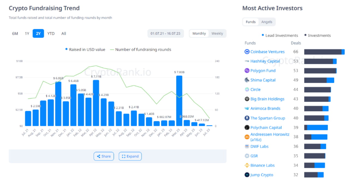This screenshot has height=182, width=350.
Task: Click the Jump Crypto logo icon
Action: [x=247, y=175]
